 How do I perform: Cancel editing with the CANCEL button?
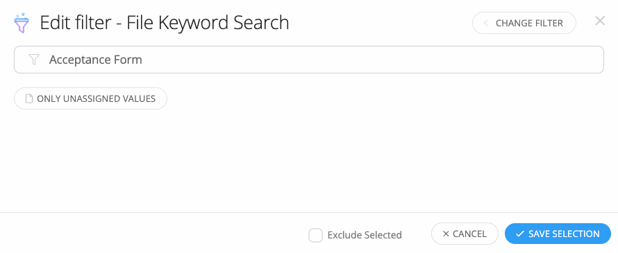[x=465, y=234]
